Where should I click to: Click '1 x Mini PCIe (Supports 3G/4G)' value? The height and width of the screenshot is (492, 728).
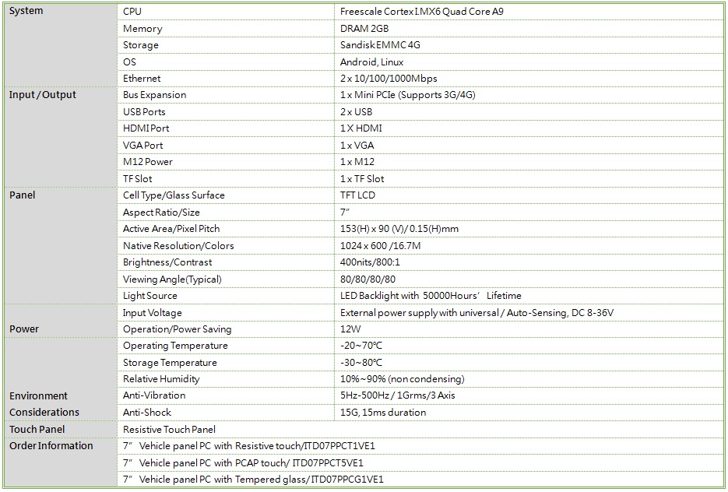coord(408,95)
